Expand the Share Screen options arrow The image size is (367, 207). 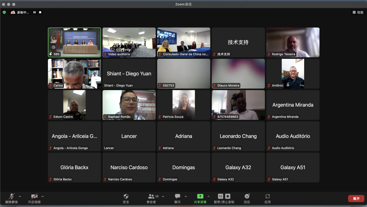(x=208, y=196)
